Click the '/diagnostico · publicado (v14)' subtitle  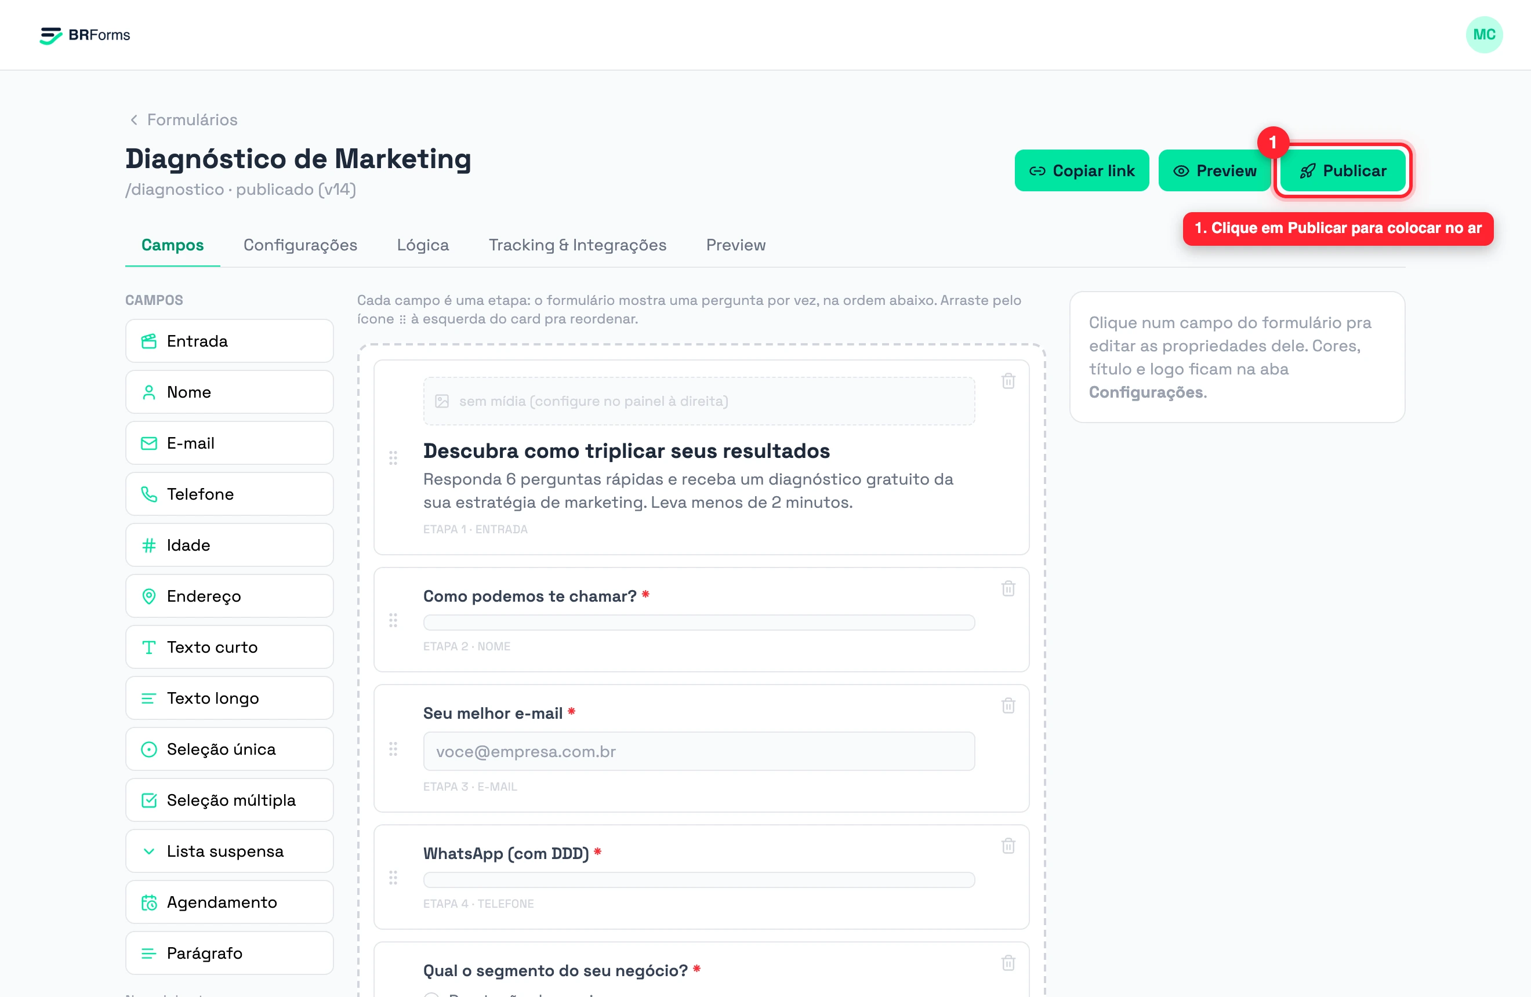[x=241, y=190]
